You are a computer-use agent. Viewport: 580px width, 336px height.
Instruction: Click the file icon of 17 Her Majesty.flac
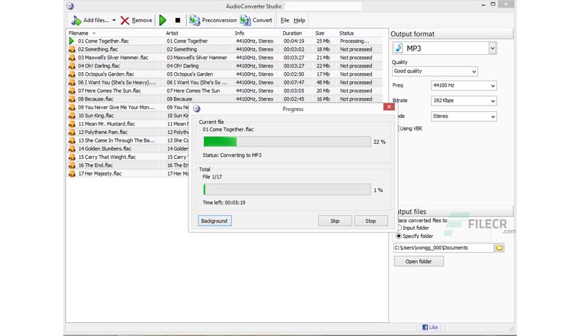(x=71, y=174)
